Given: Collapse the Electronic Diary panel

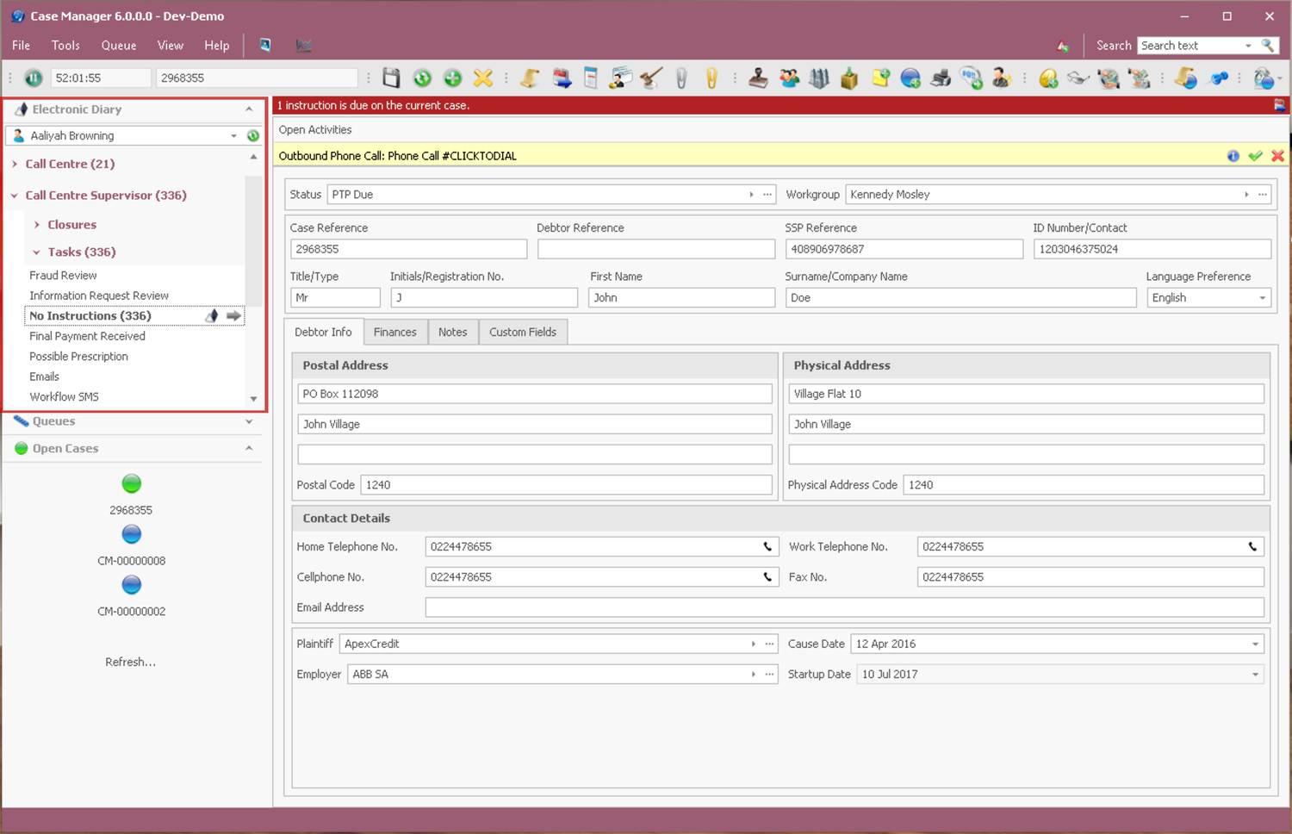Looking at the screenshot, I should coord(249,109).
